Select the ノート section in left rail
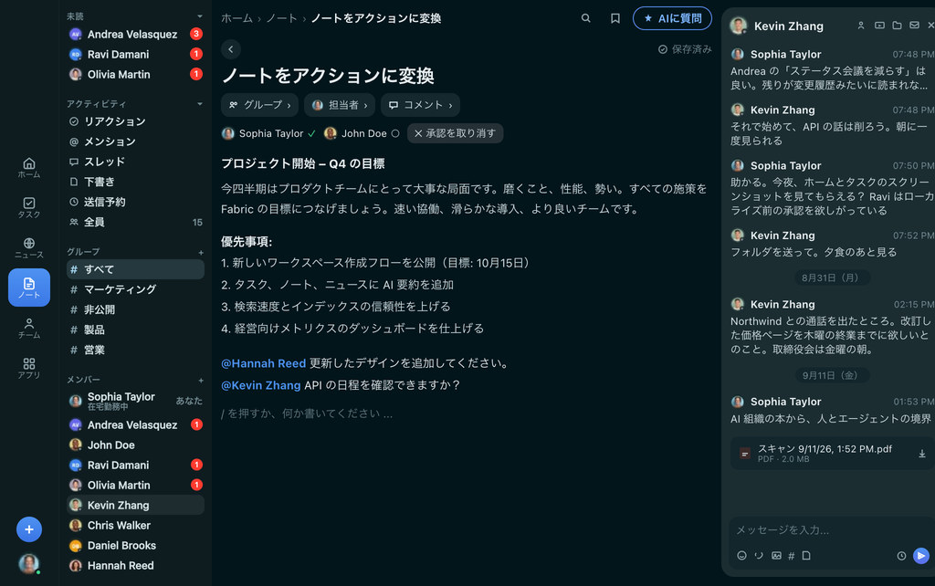The image size is (935, 586). click(28, 288)
